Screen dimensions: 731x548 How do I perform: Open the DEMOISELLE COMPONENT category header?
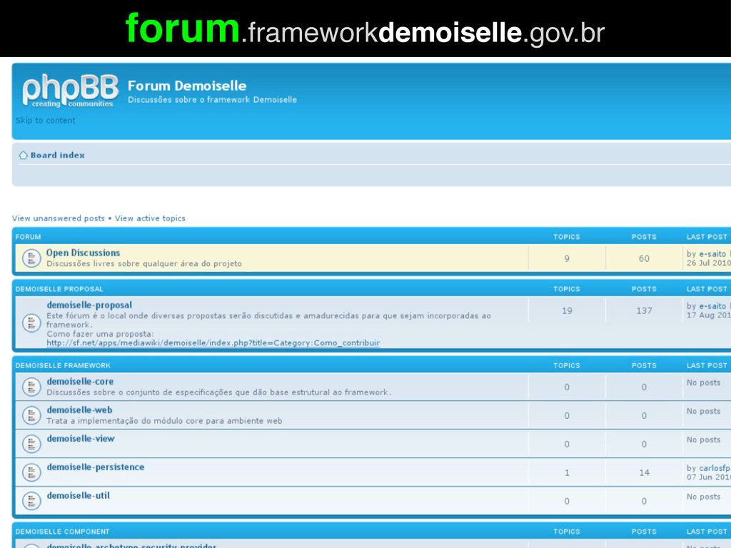tap(63, 531)
